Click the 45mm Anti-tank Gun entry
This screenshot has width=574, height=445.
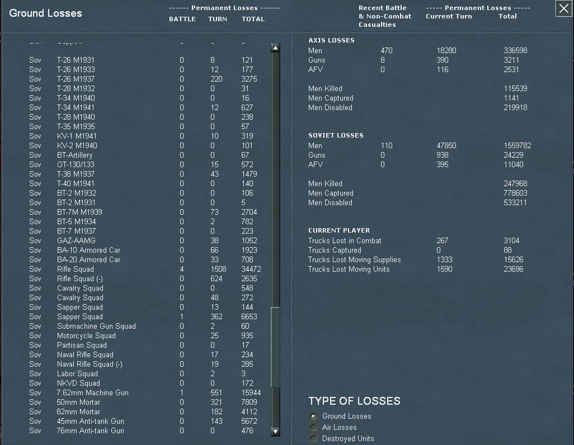click(90, 421)
